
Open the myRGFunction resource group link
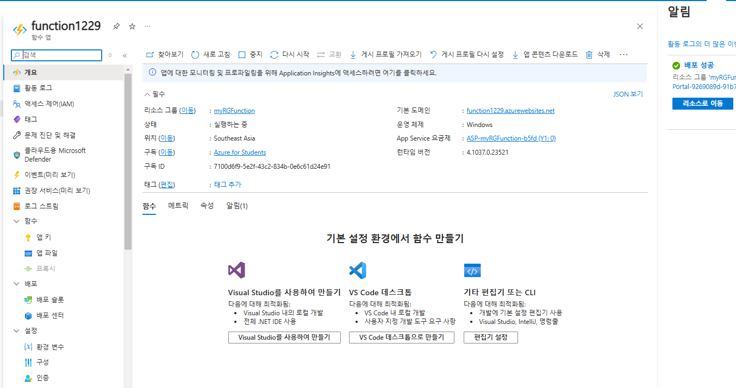[x=234, y=111]
